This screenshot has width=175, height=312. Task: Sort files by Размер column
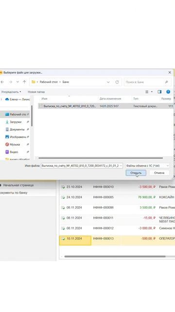pos(166,98)
